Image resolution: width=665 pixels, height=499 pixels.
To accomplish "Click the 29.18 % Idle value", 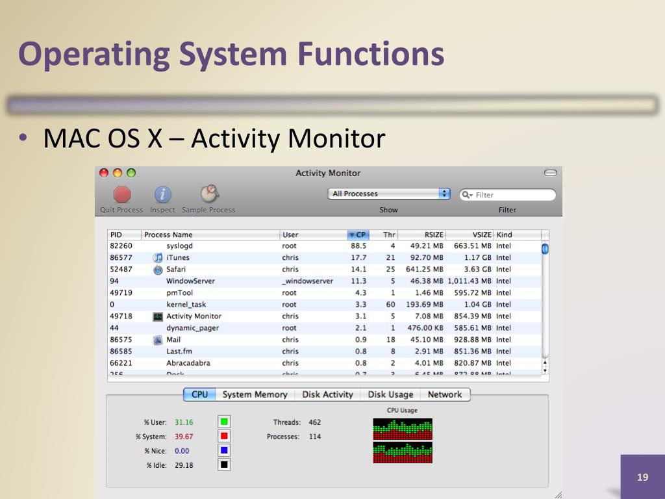I will [x=184, y=465].
